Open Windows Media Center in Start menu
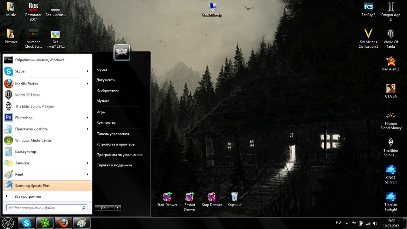 47,140
